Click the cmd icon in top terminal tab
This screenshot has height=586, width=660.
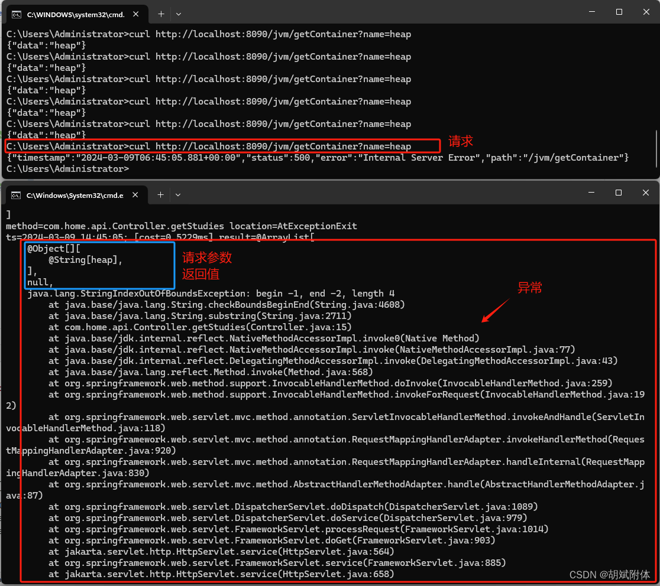(17, 15)
